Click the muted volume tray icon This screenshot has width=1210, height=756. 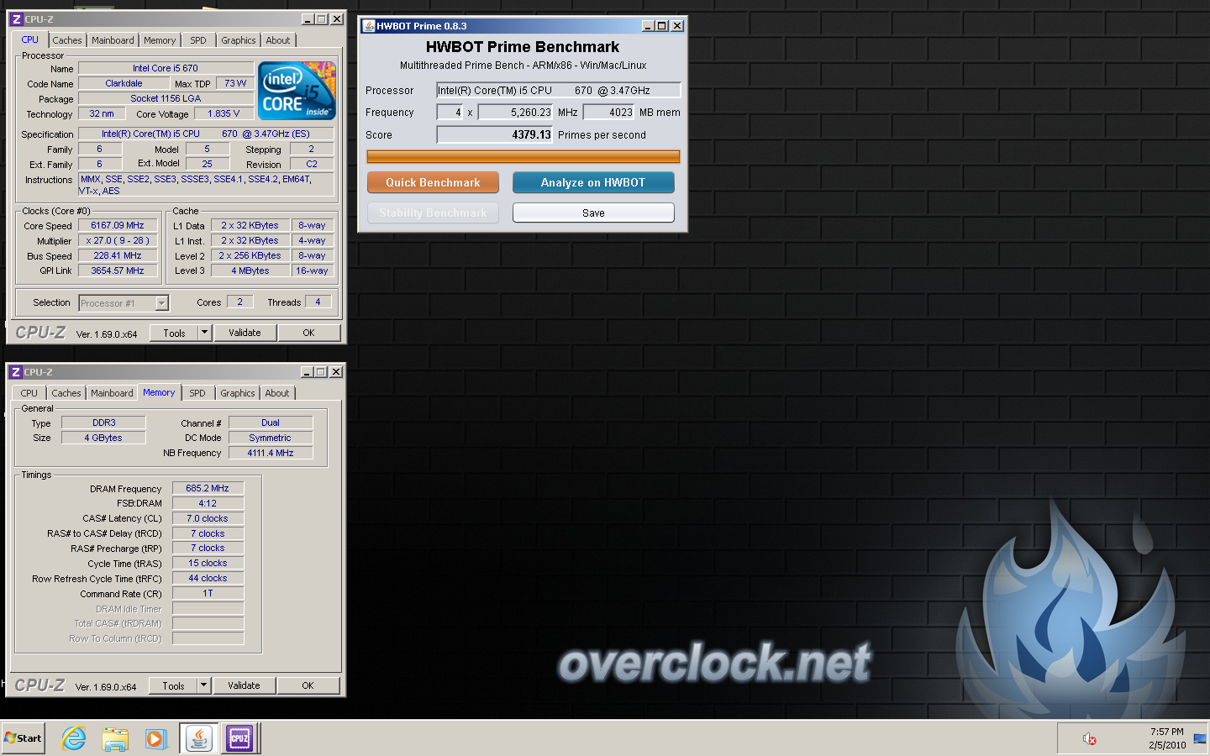pyautogui.click(x=1090, y=739)
